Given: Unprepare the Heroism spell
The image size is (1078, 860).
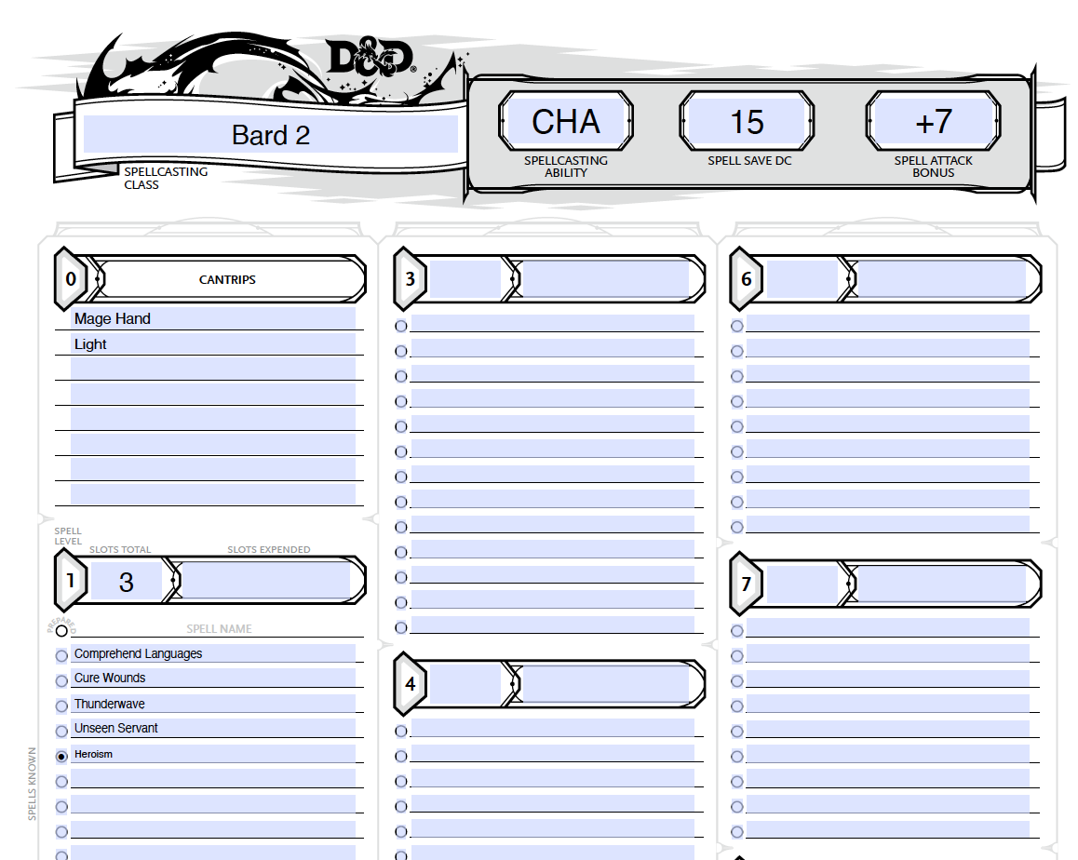Looking at the screenshot, I should [x=61, y=756].
